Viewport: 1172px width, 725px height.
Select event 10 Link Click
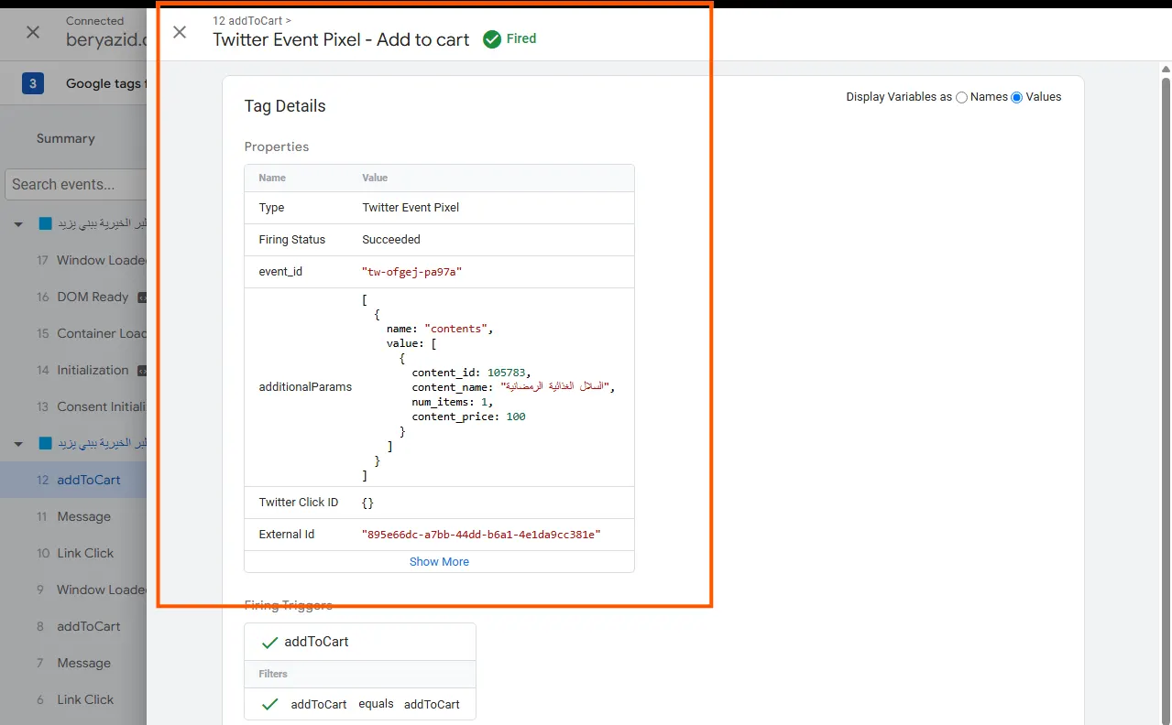pos(73,553)
